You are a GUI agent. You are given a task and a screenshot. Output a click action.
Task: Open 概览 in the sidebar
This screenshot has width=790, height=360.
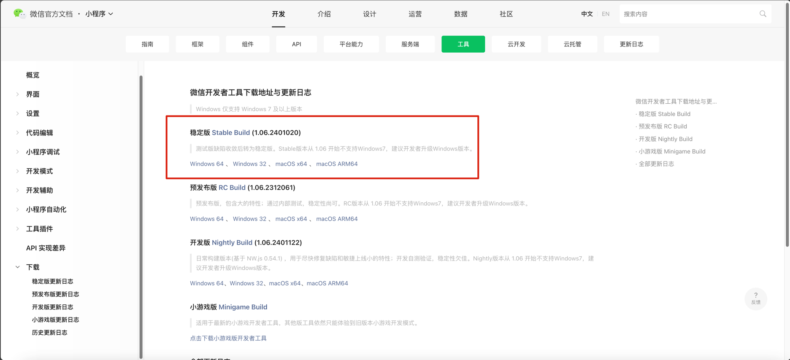click(33, 75)
